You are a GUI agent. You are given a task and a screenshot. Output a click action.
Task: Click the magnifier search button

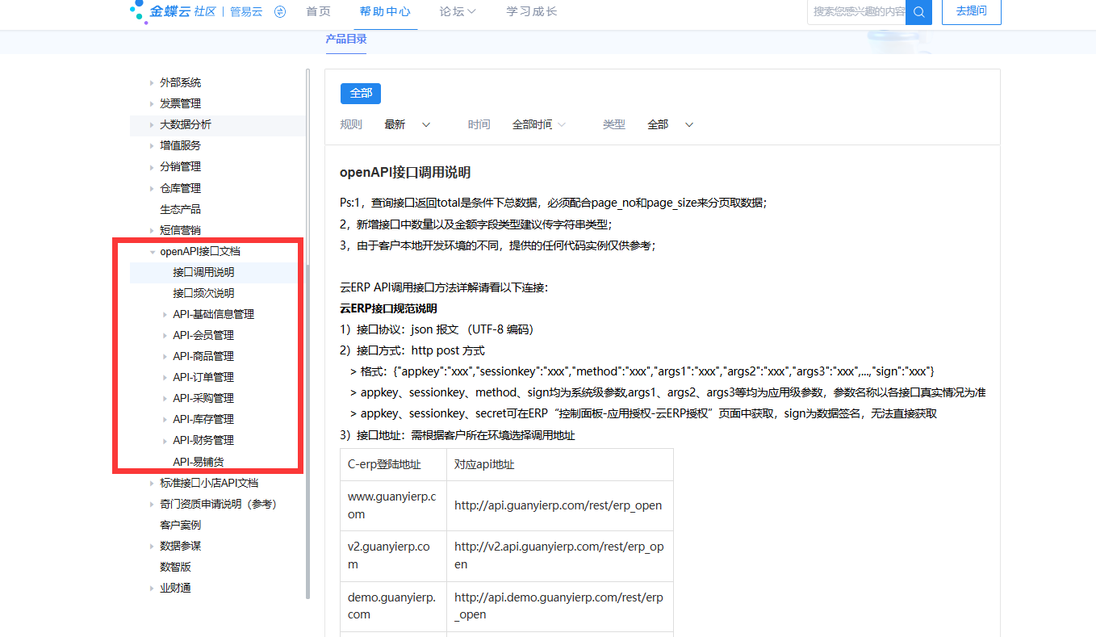918,11
